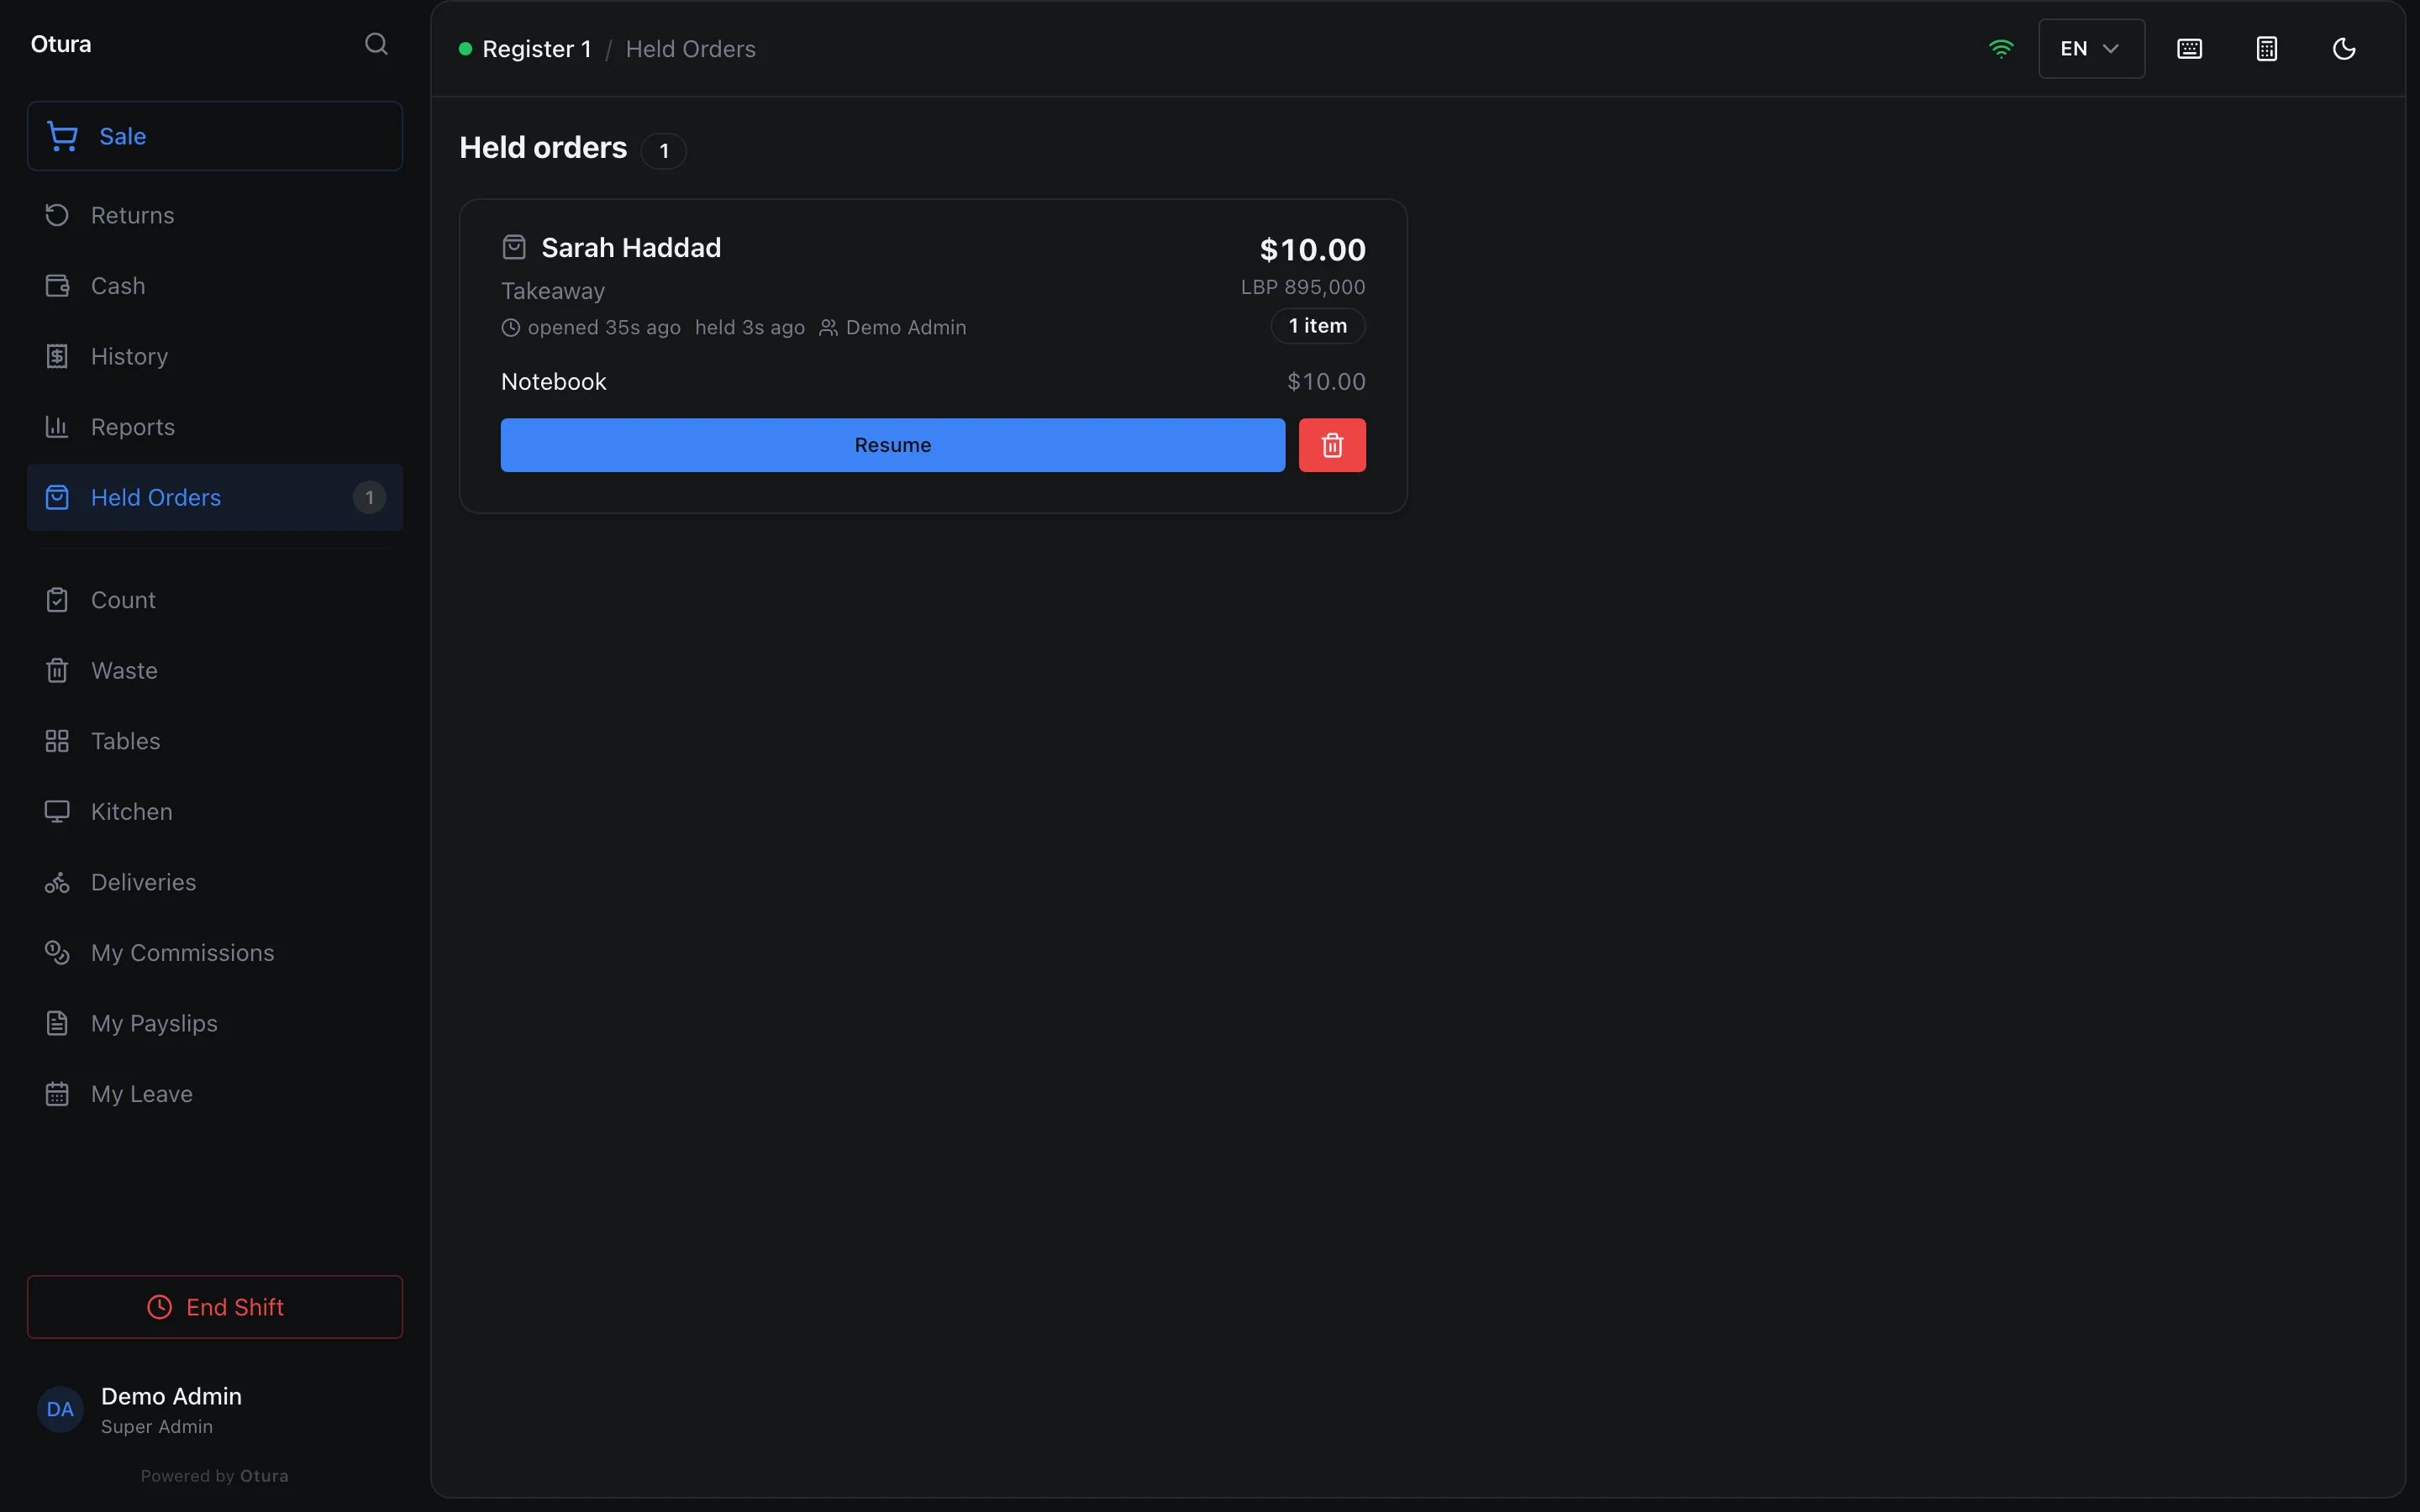Open the sidebar search icon
This screenshot has width=2420, height=1512.
376,44
